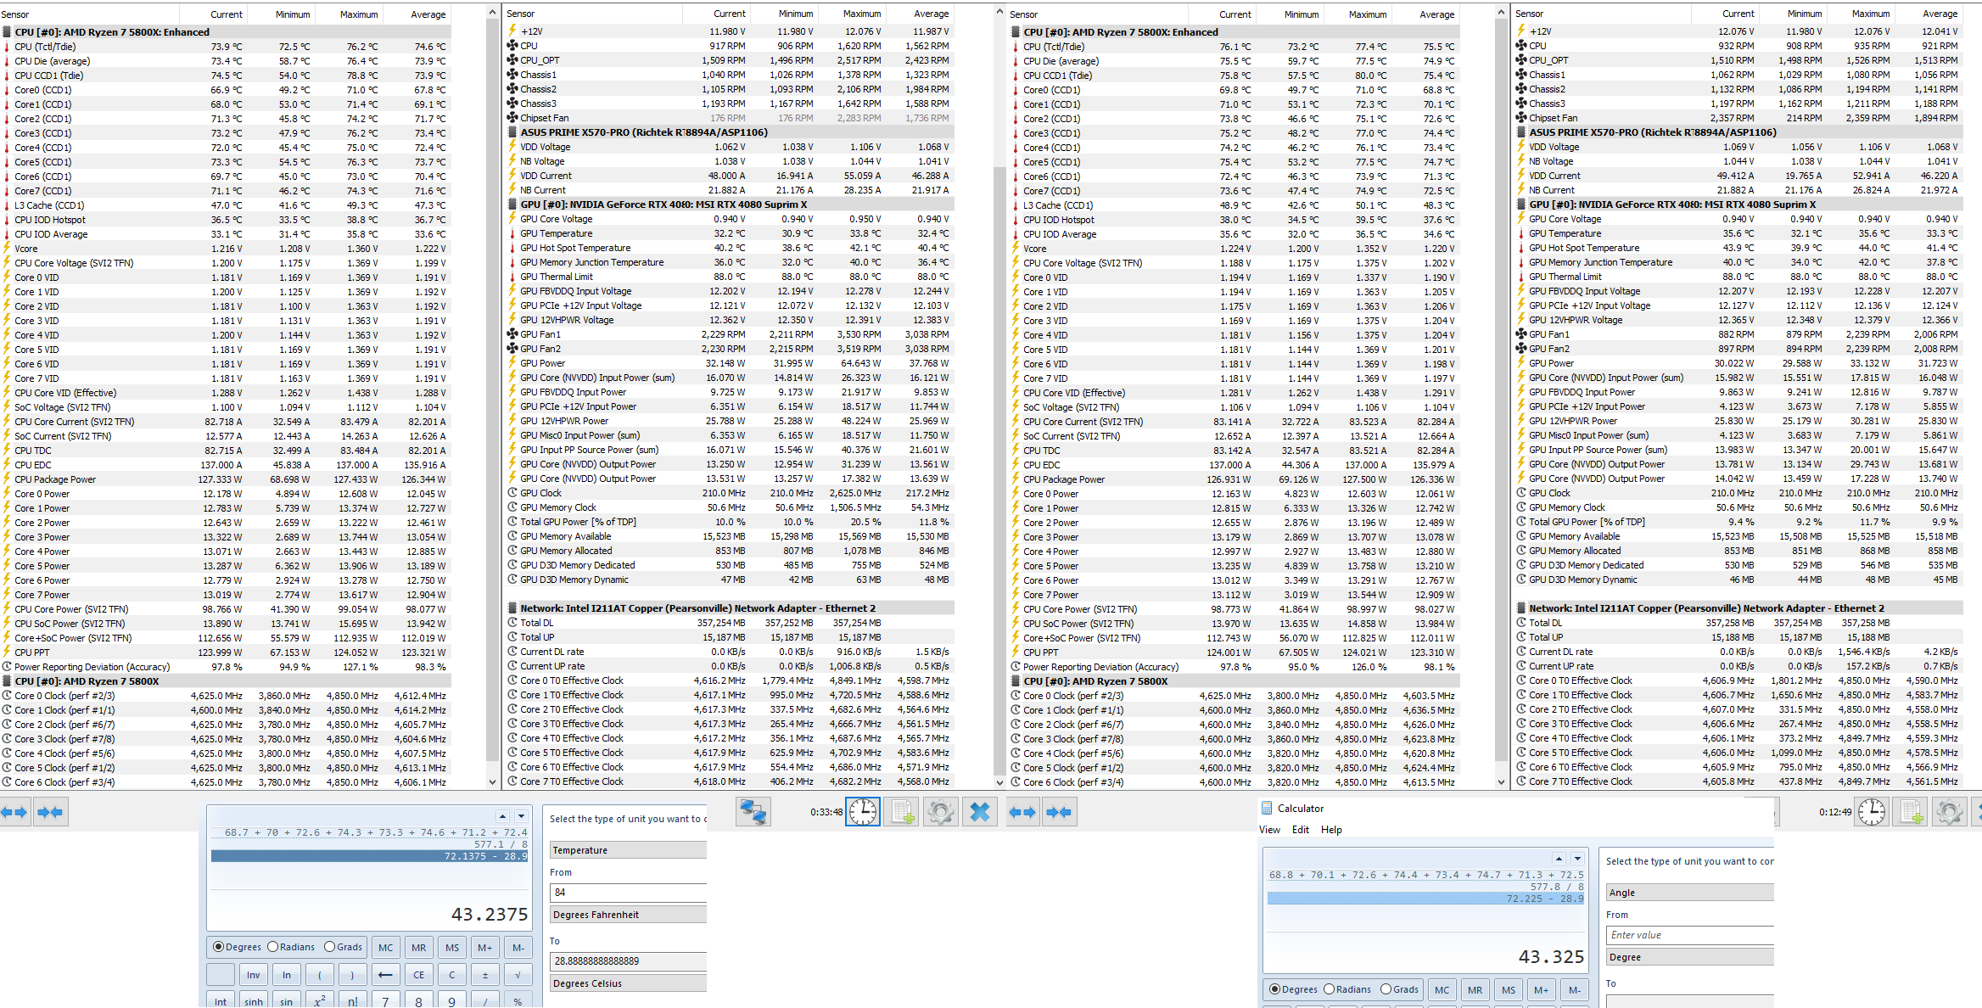Click M- button in left calculator

pos(518,948)
